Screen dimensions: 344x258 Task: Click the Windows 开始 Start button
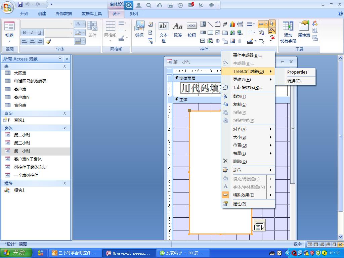[16, 253]
